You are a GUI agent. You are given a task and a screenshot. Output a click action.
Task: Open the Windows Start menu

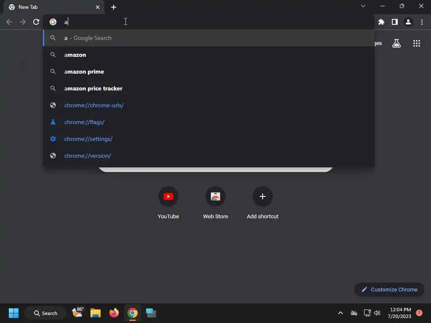coord(13,313)
